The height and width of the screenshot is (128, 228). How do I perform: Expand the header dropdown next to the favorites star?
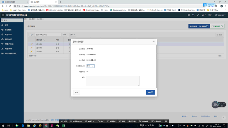tap(211, 15)
